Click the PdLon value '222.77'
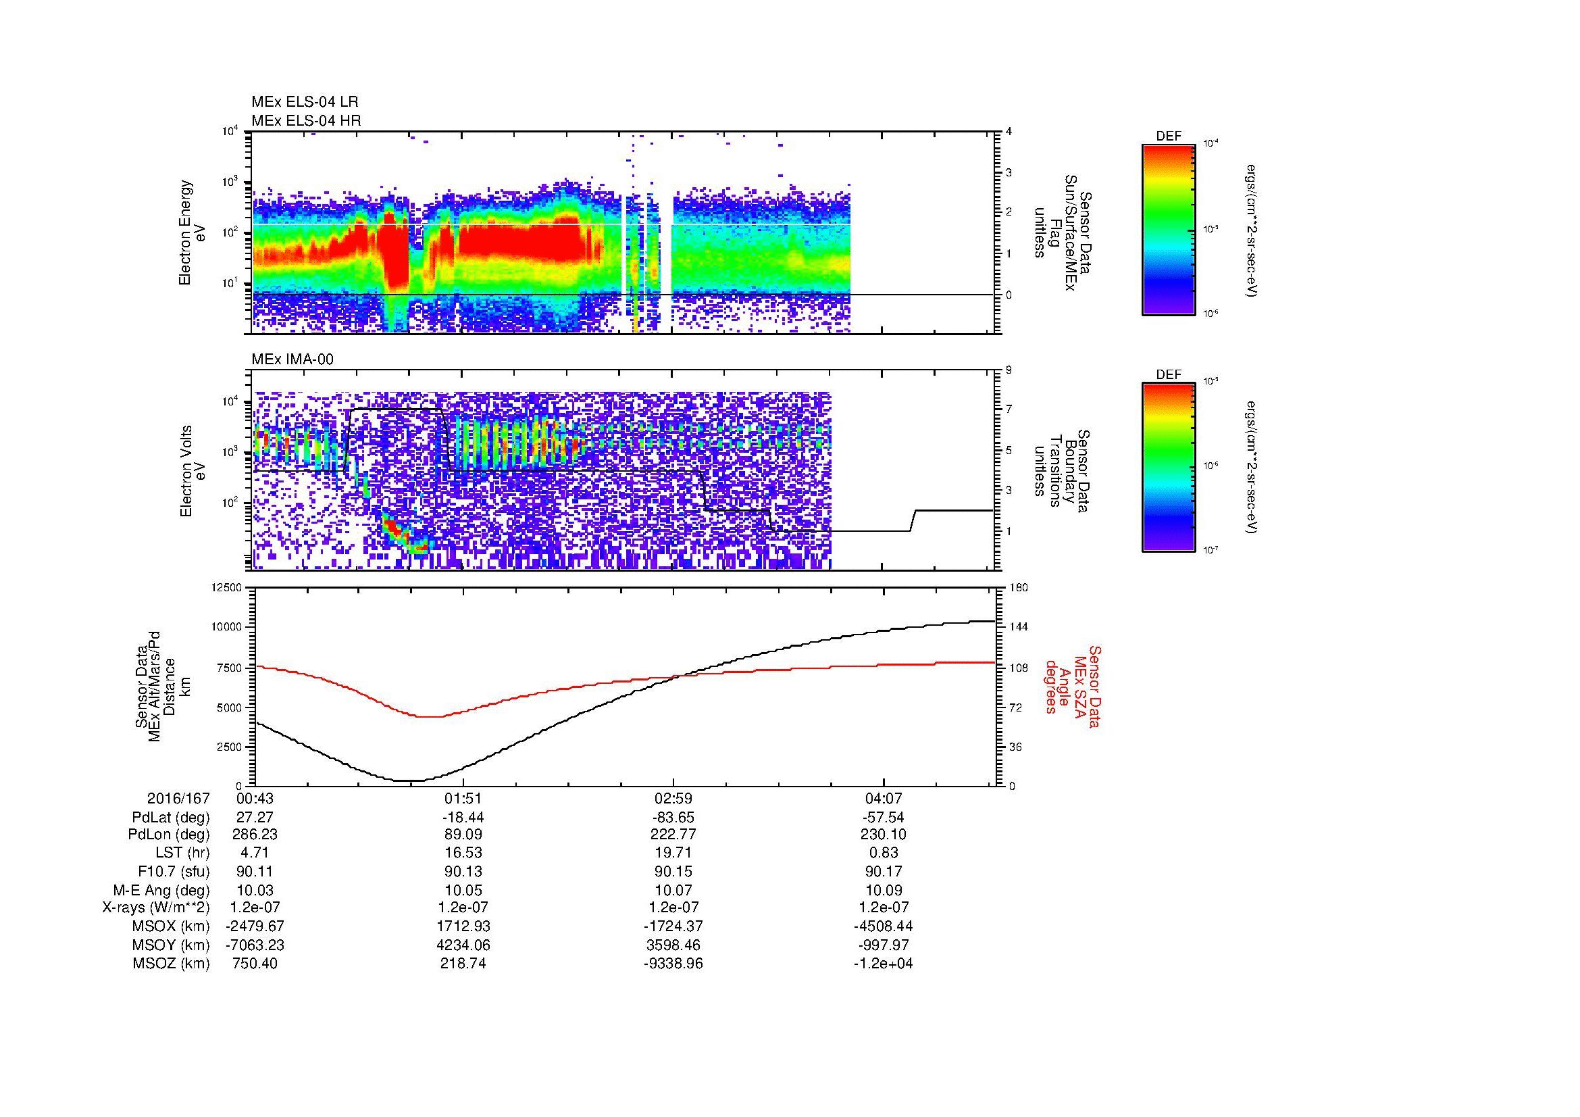Viewport: 1580px width, 1117px height. point(673,835)
